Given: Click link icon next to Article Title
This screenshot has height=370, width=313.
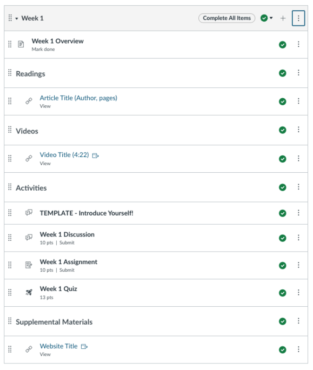Looking at the screenshot, I should pyautogui.click(x=29, y=101).
